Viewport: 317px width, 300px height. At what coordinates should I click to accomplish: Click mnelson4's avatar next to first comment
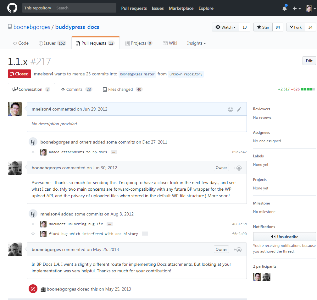click(x=15, y=109)
